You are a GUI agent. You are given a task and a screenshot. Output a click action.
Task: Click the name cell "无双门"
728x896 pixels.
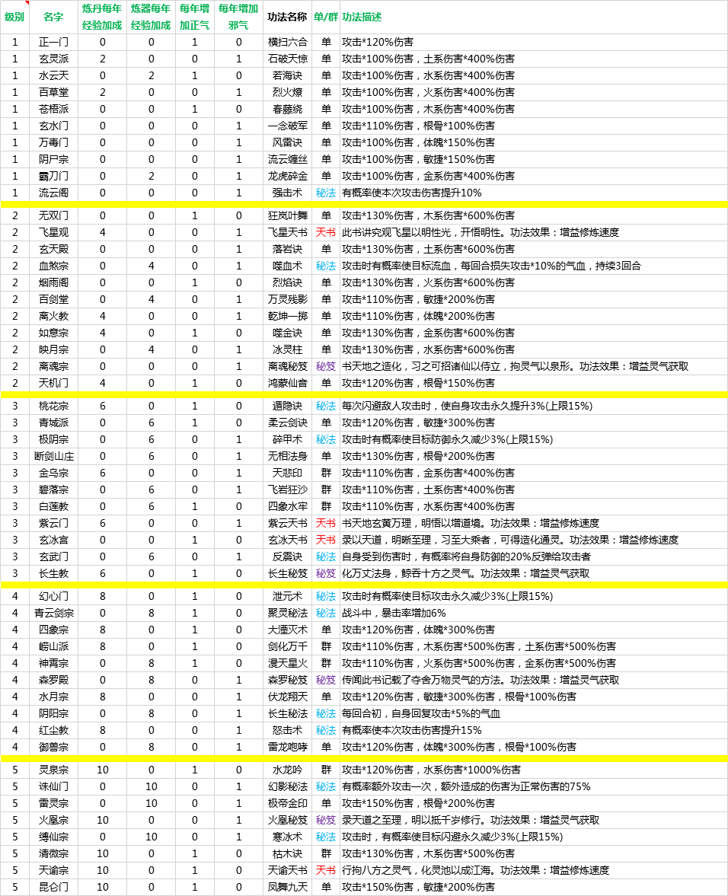pyautogui.click(x=53, y=215)
